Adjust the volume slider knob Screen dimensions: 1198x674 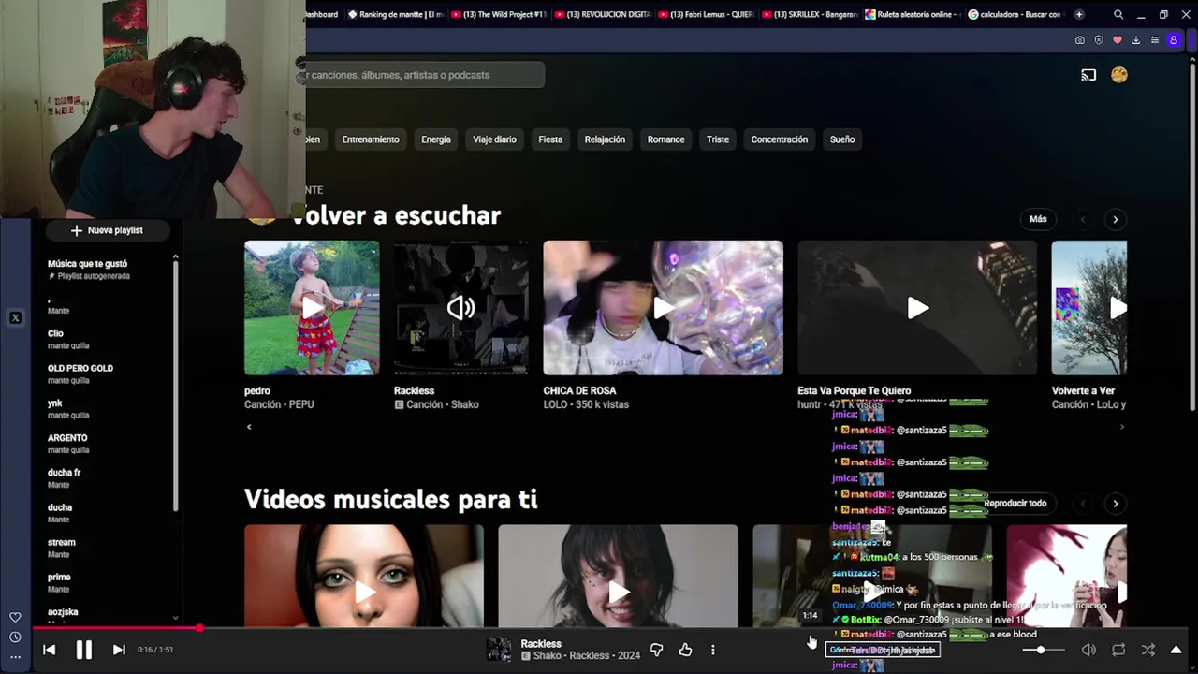pyautogui.click(x=1040, y=650)
